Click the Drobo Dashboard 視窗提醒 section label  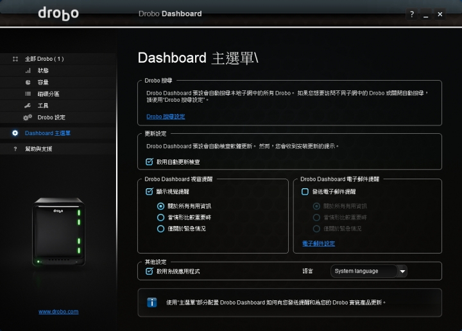point(178,179)
